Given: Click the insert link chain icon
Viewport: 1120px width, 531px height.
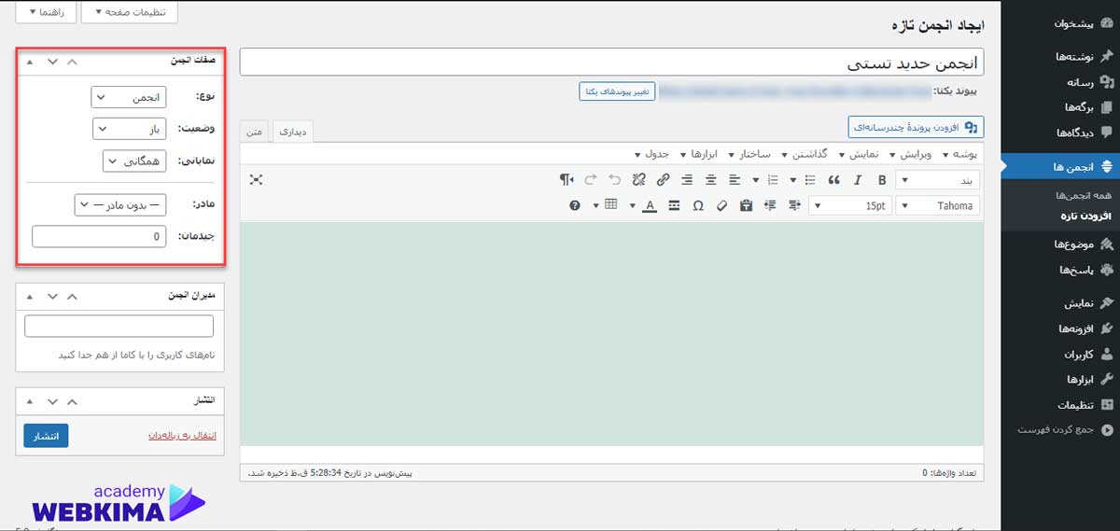Looking at the screenshot, I should (663, 179).
